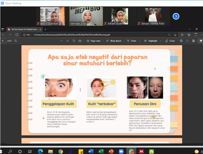Expand the Highlight color options arrow
The width and height of the screenshot is (203, 154).
point(161,41)
